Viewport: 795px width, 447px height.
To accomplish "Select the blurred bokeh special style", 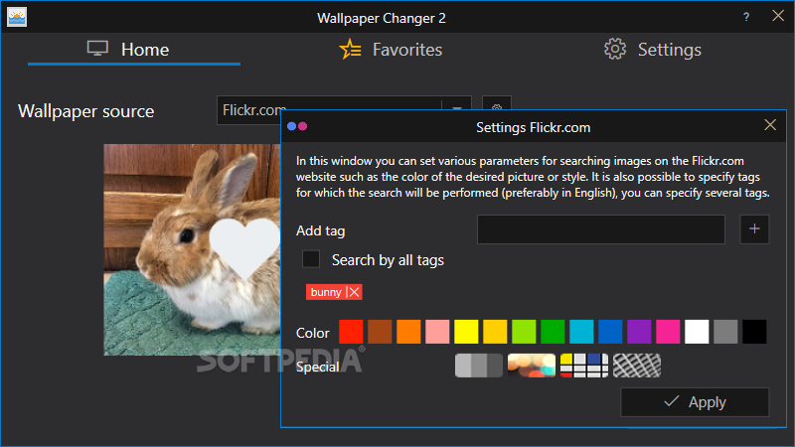I will (532, 366).
